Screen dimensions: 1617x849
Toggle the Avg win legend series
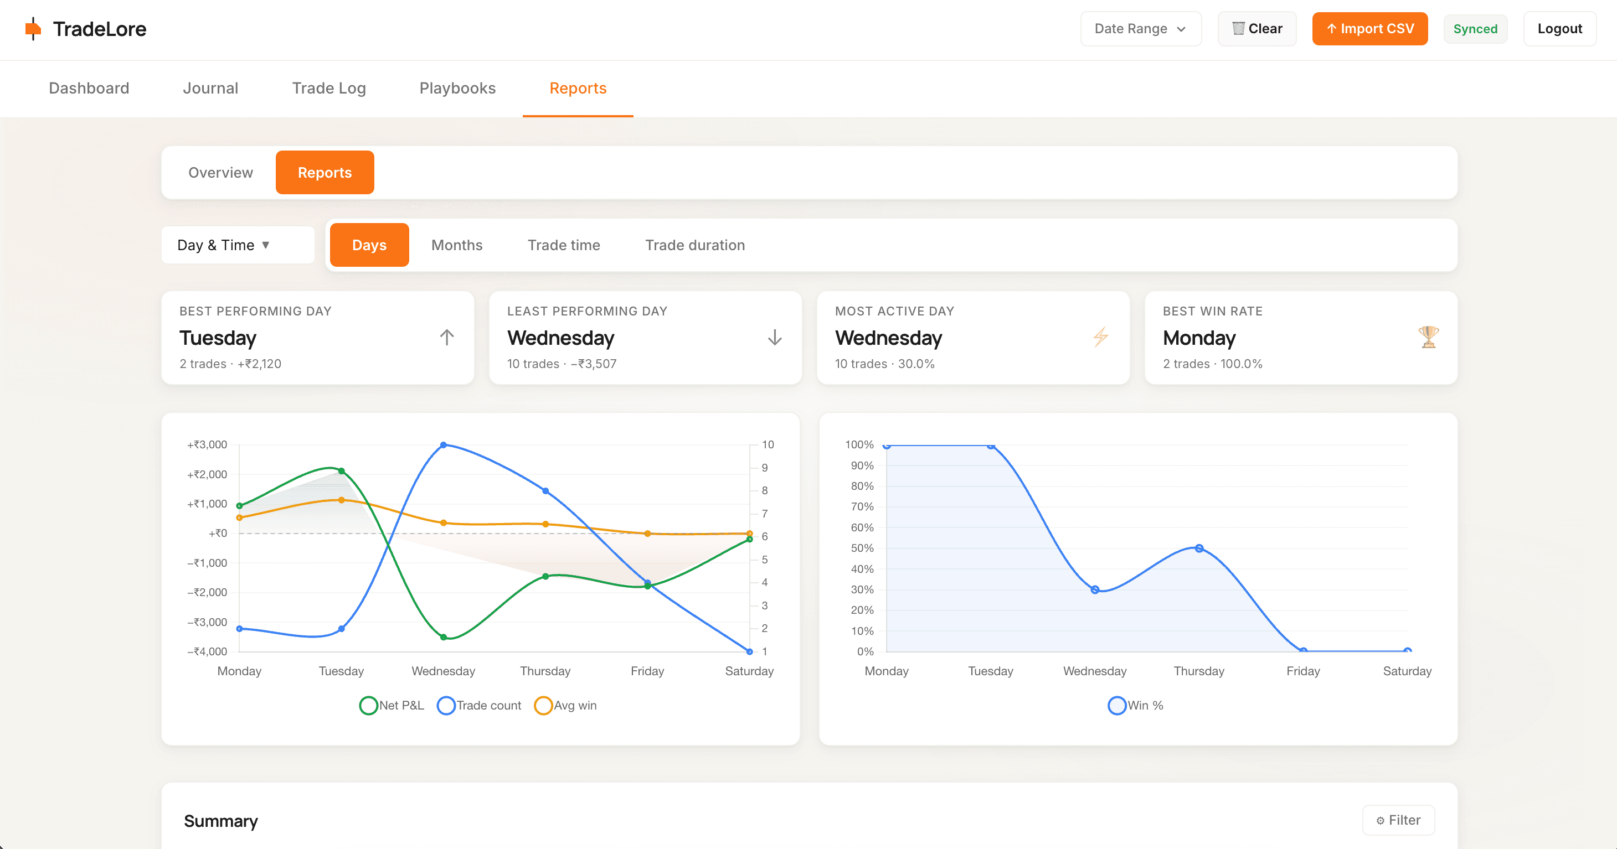[x=565, y=705]
